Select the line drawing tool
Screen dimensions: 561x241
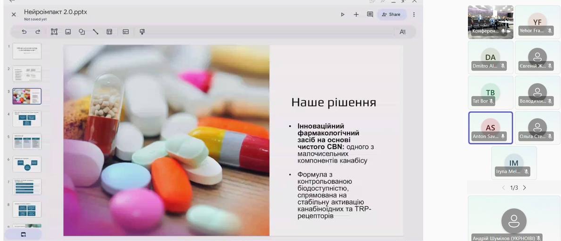click(95, 32)
